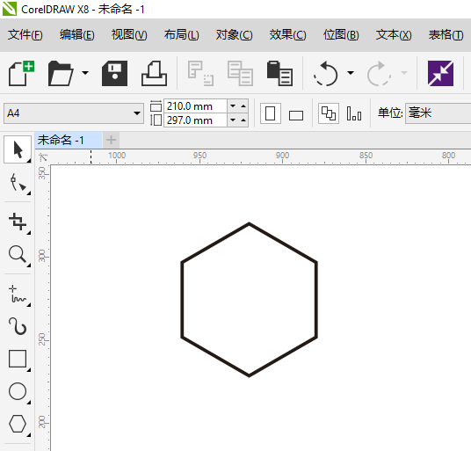Select the Pick tool arrow
This screenshot has height=451, width=471.
click(18, 149)
